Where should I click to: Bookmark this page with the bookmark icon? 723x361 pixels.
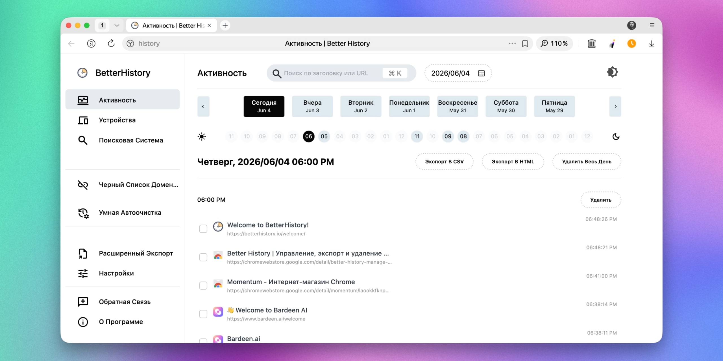point(525,43)
